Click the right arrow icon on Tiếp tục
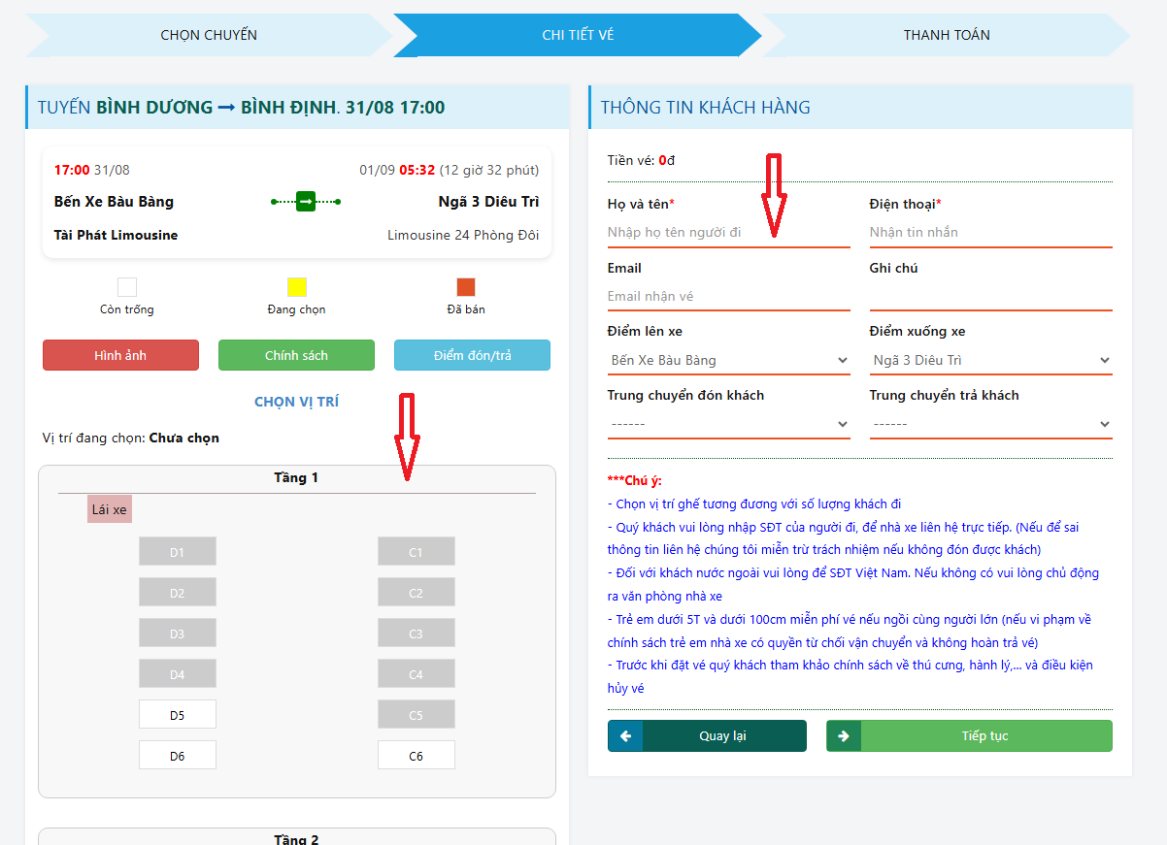Screen dimensions: 1167x845 click(844, 736)
